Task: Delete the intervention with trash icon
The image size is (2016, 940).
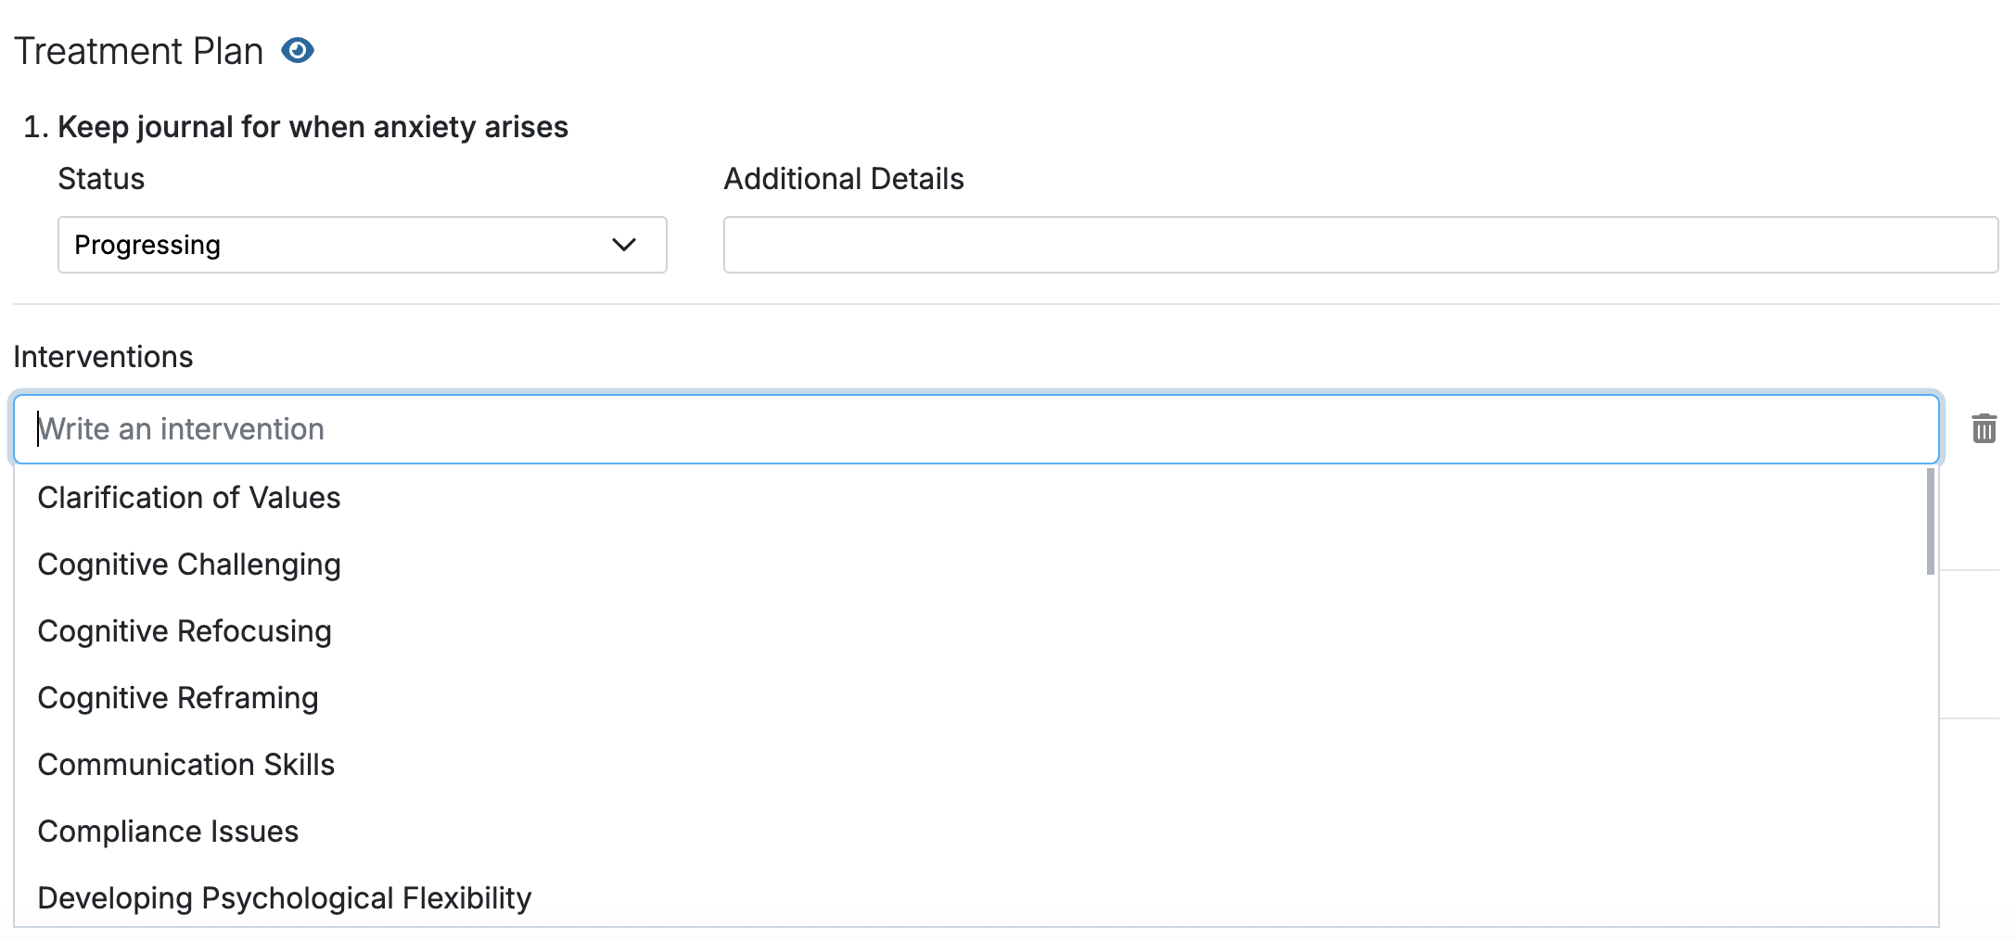Action: [1984, 428]
